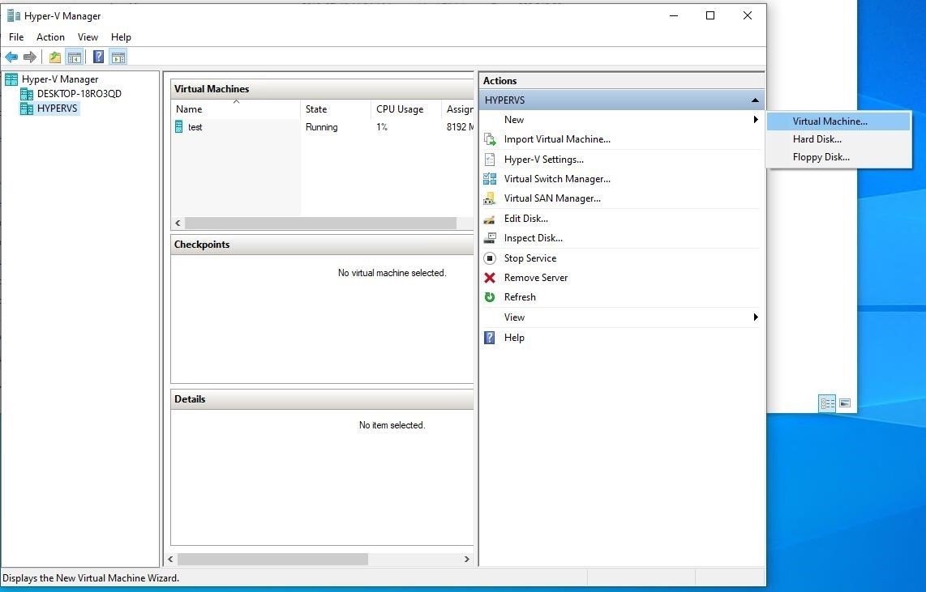Screen dimensions: 926x592
Task: Sort virtual machines by the Name column header
Action: pyautogui.click(x=189, y=109)
